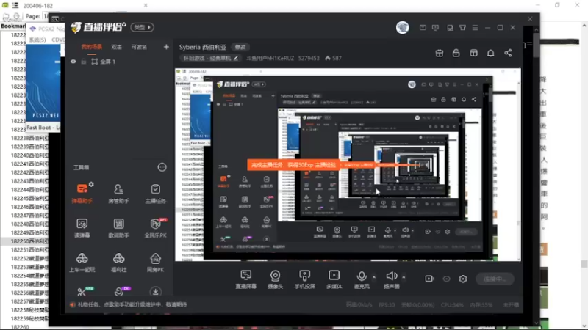Click CPU:34% status readout
Viewport: 588px width, 330px height.
pos(452,305)
